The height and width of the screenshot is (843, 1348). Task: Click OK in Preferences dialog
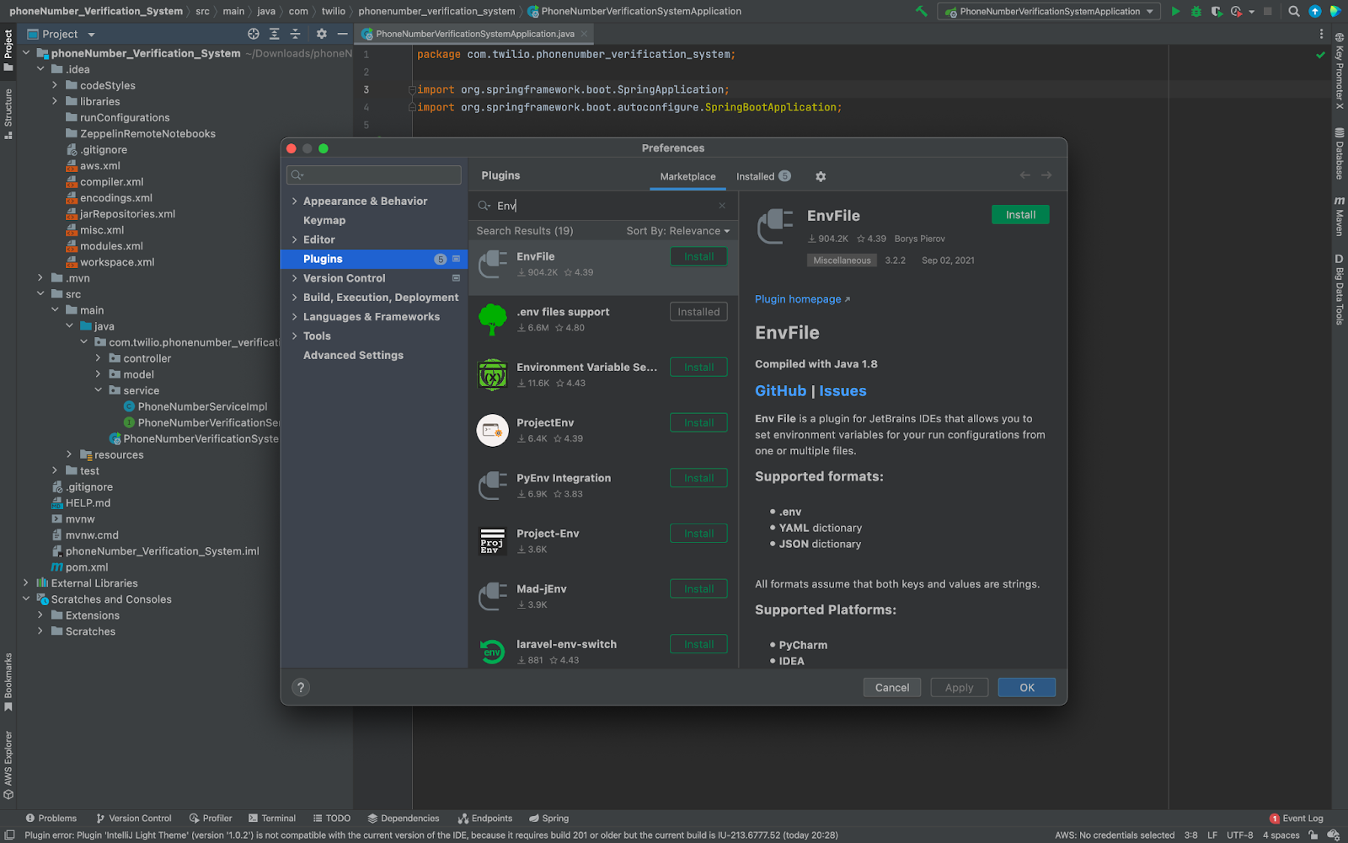pos(1027,687)
